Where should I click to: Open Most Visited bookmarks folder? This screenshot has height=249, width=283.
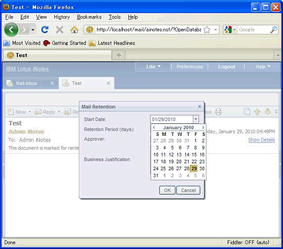[22, 43]
